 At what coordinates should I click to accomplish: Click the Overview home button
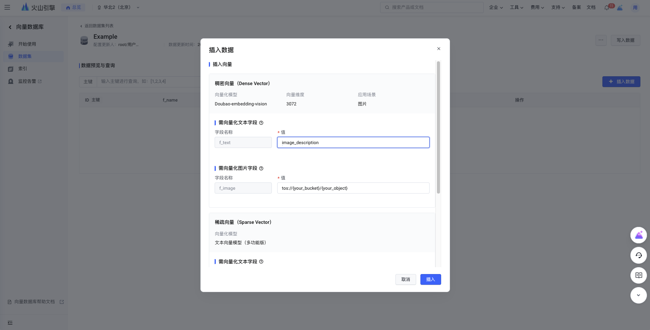point(73,7)
